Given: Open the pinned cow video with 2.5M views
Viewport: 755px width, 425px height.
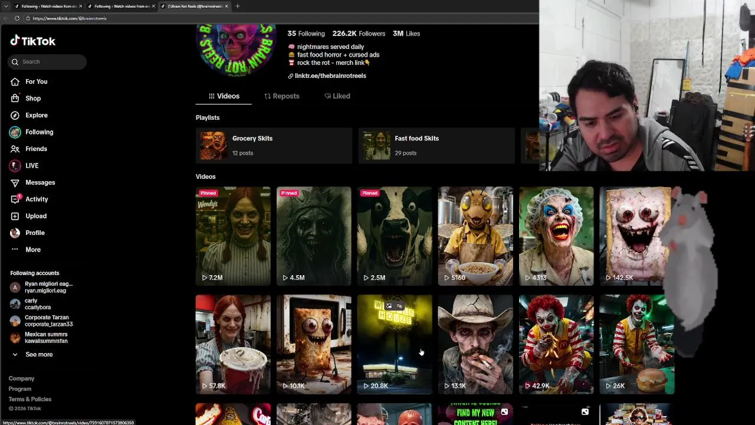Looking at the screenshot, I should (395, 236).
